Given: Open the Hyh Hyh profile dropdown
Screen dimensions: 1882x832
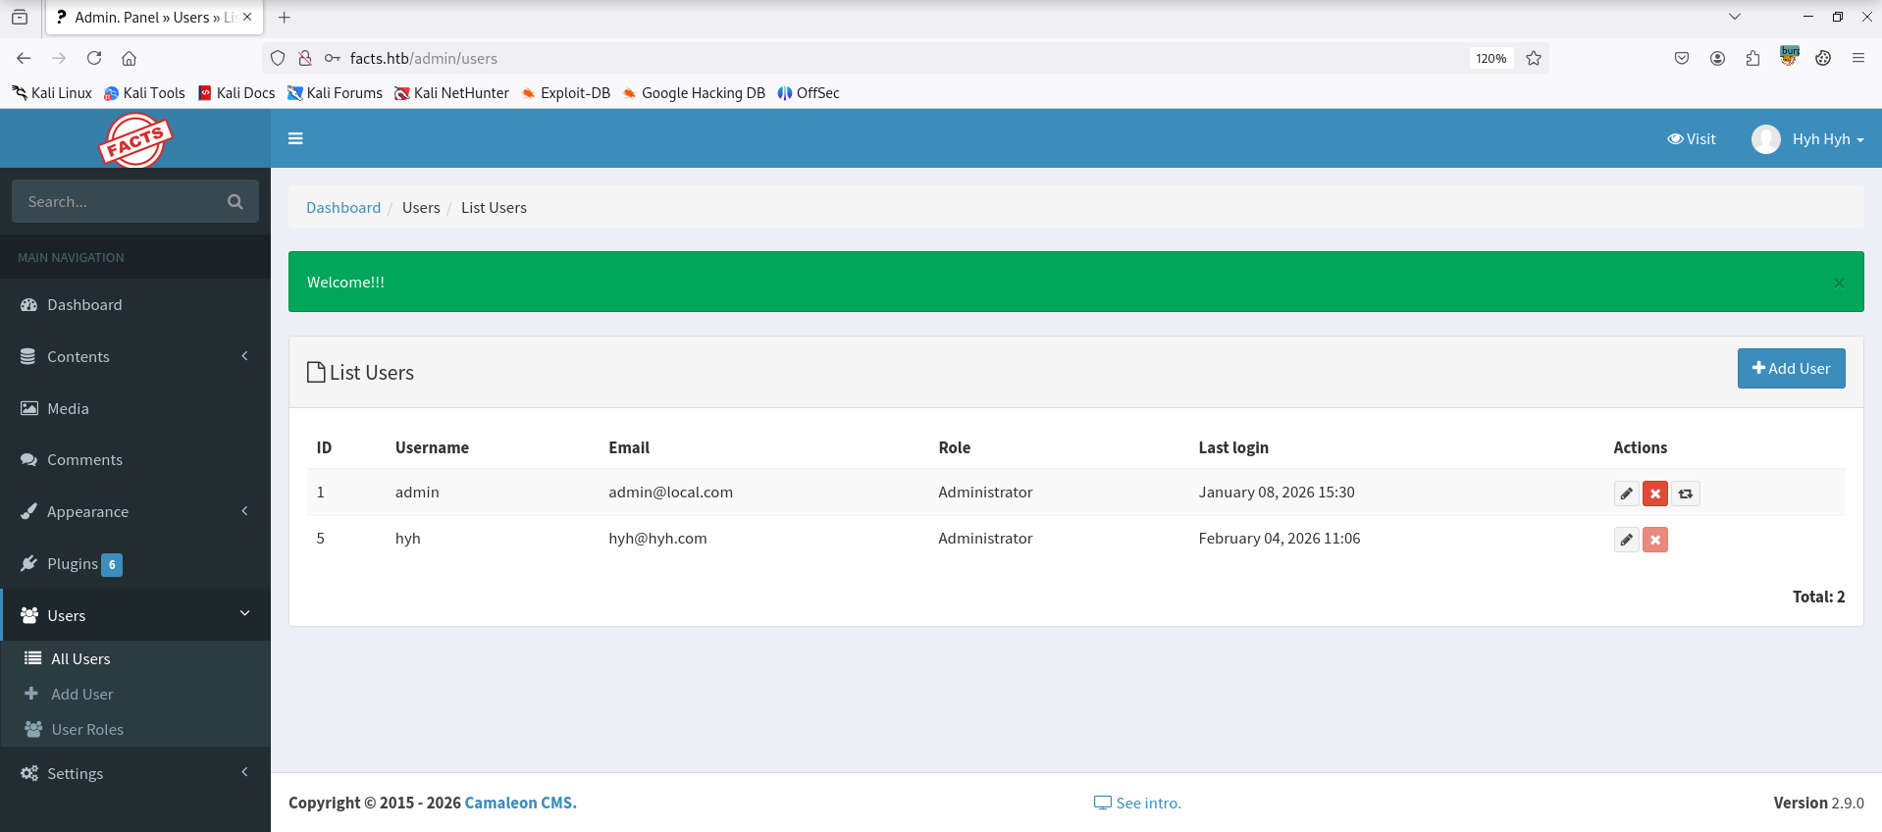Looking at the screenshot, I should pyautogui.click(x=1808, y=139).
